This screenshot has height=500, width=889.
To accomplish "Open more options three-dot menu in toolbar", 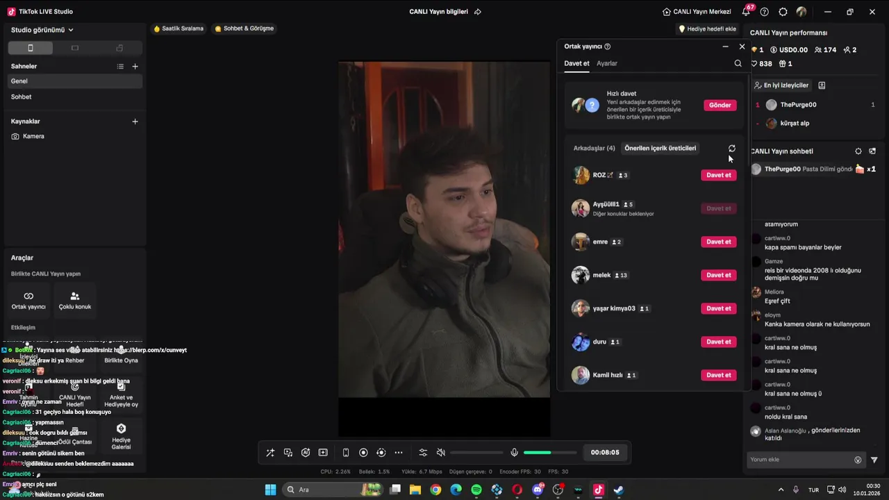I will [x=399, y=453].
